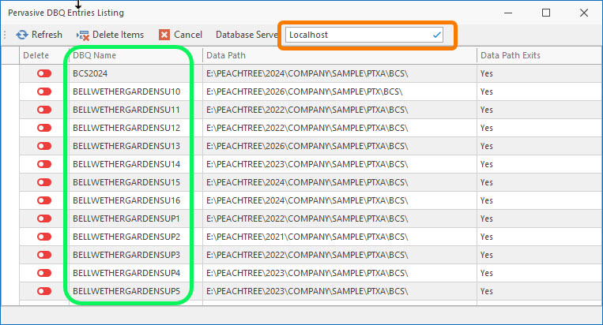Click the red Cancel icon
Screen dimensions: 603x325
(164, 35)
